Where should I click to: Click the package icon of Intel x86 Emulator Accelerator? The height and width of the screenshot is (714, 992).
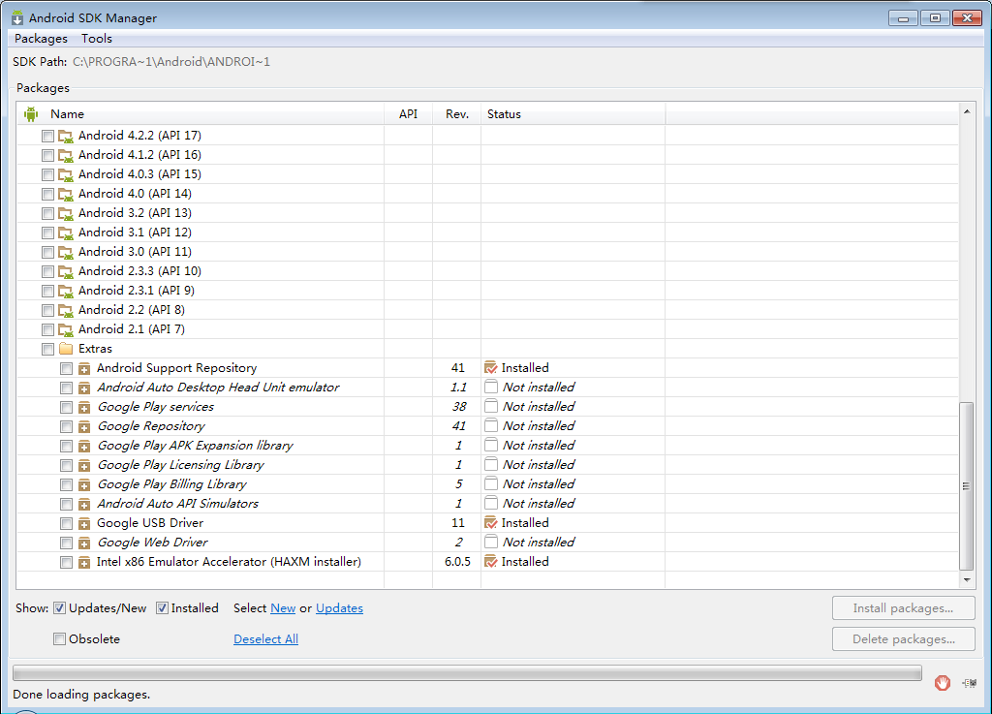(84, 562)
